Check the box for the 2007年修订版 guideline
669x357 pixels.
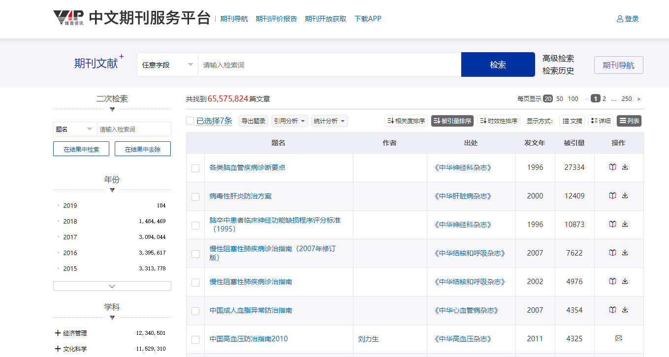pyautogui.click(x=195, y=254)
